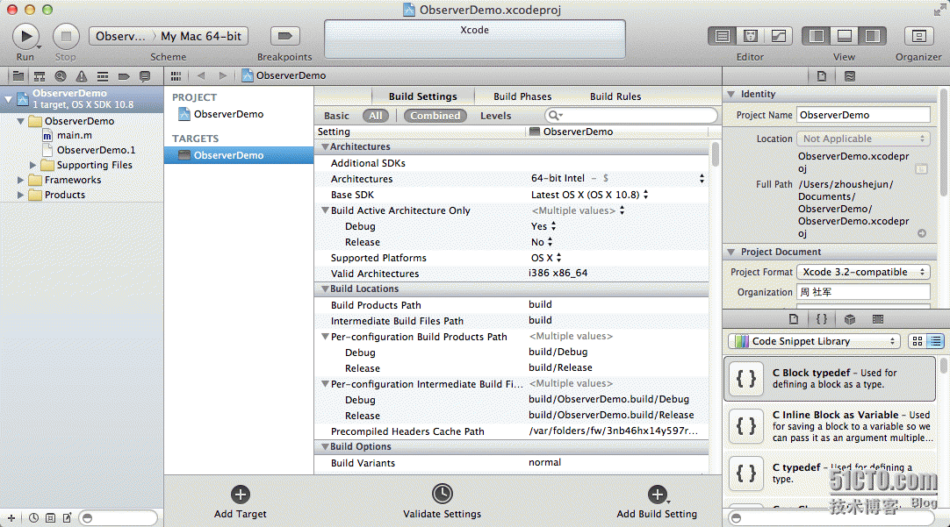Image resolution: width=950 pixels, height=527 pixels.
Task: Collapse the Build Options section
Action: pyautogui.click(x=326, y=447)
